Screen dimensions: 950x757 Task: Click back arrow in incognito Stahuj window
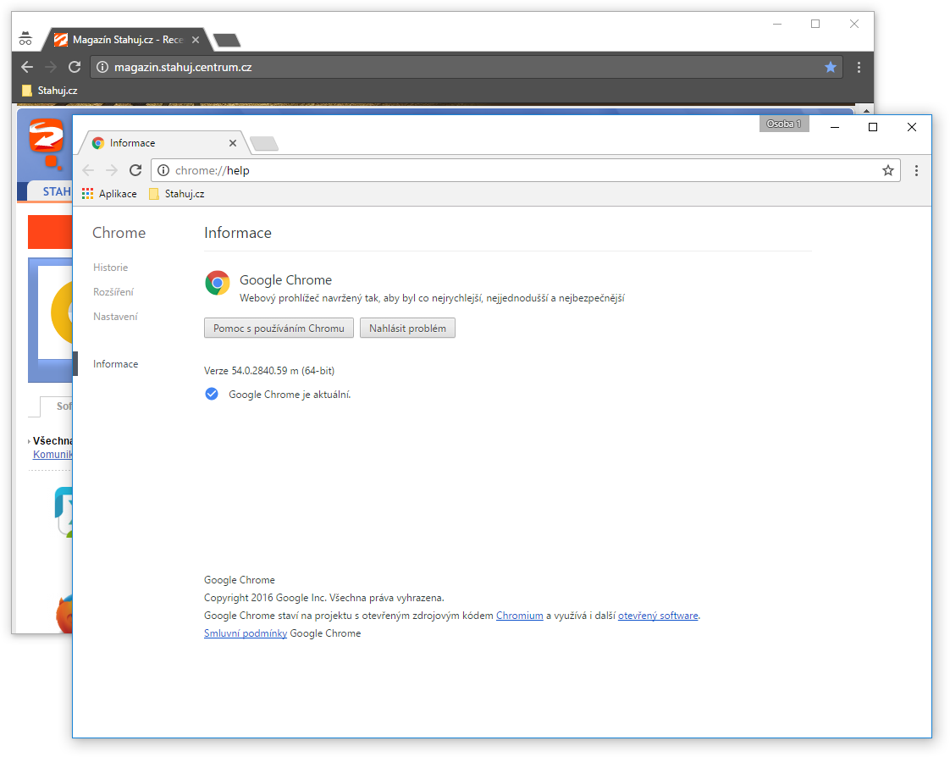26,67
